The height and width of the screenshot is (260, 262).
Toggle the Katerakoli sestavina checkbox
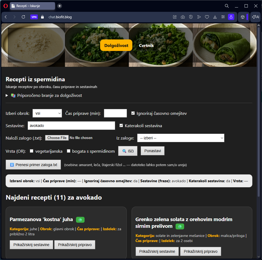[x=121, y=126]
